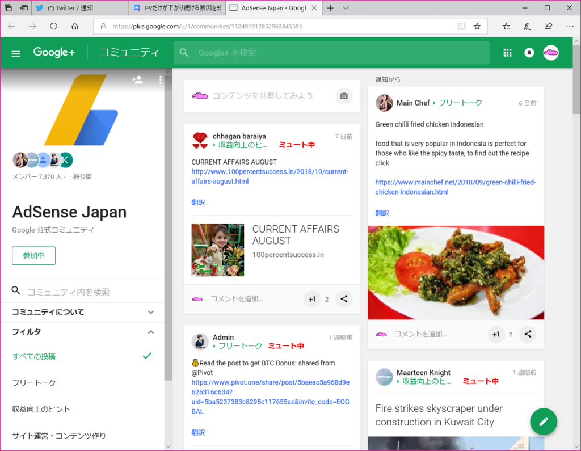Switch to the PVだけが下がり続ける tab

(177, 8)
